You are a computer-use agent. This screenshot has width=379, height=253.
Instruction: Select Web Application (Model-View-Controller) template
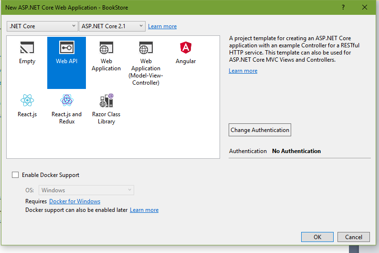click(x=146, y=63)
